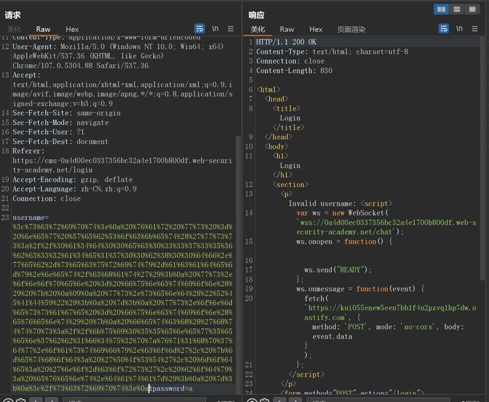Click the fetch( call on line 20
Image resolution: width=489 pixels, height=402 pixels.
316,298
